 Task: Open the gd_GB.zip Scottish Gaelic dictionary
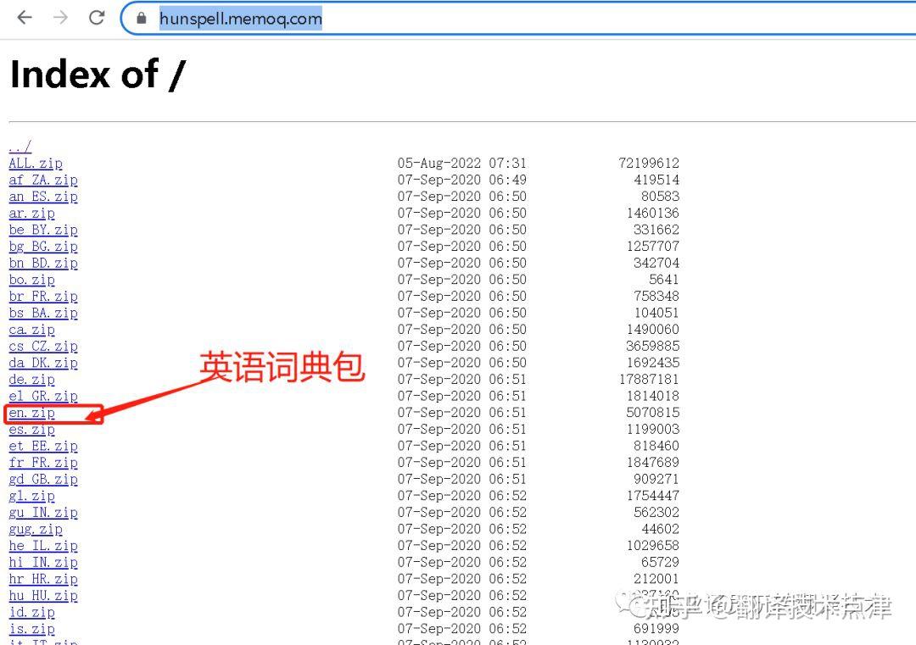click(x=42, y=479)
